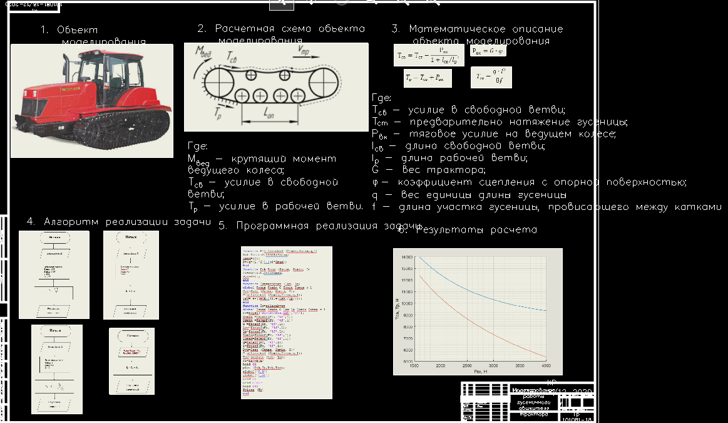This screenshot has height=423, width=728.
Task: Click the Pвк = G·φ formula box
Action: tap(488, 51)
